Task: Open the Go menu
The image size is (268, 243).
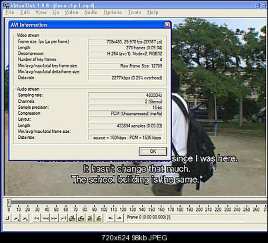Action: click(x=56, y=13)
